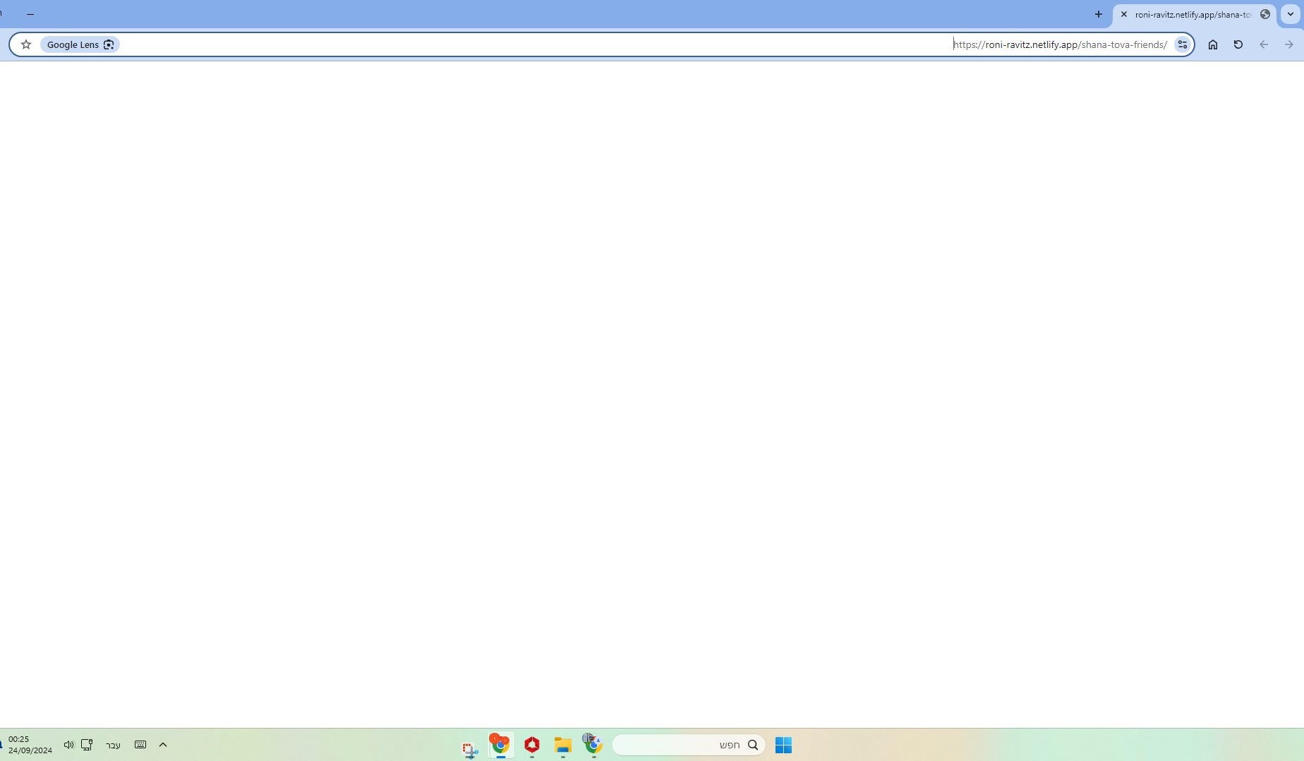The image size is (1304, 761).
Task: Open the Windows Start menu
Action: pos(783,745)
